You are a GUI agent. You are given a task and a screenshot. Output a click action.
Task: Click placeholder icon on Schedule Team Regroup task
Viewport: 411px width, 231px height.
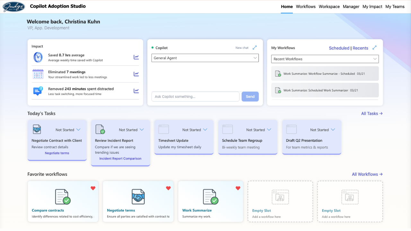(228, 129)
